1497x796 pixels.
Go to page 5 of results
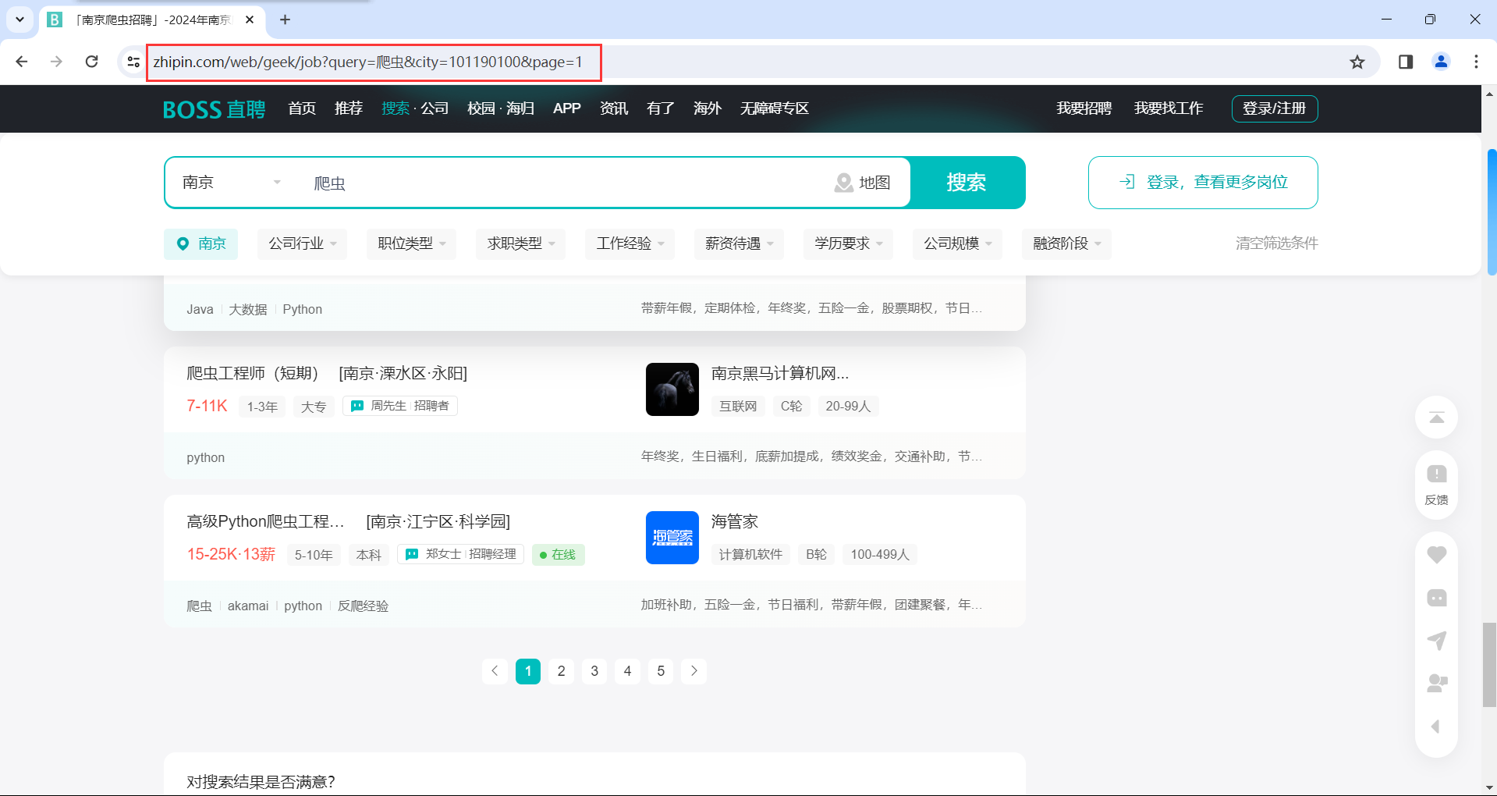click(661, 671)
